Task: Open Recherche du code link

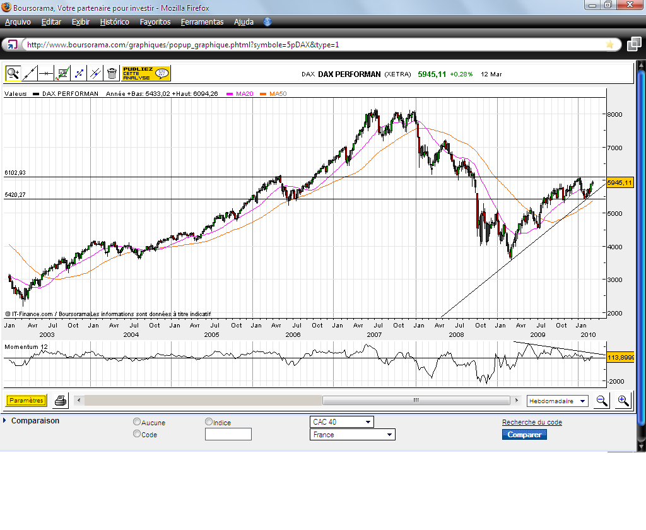Action: (532, 422)
